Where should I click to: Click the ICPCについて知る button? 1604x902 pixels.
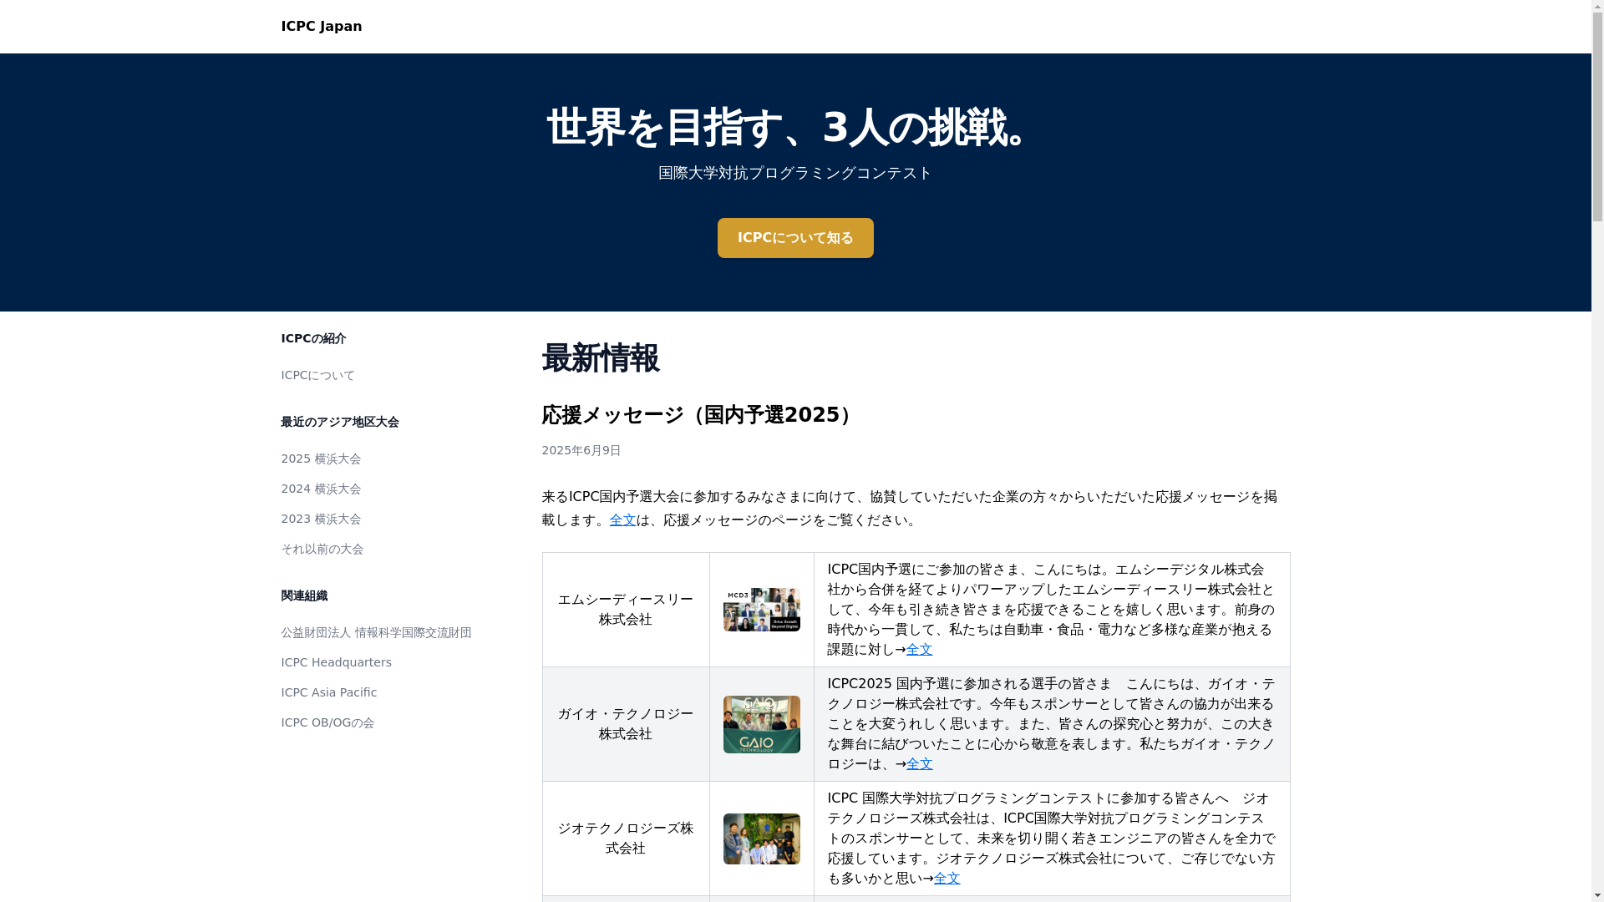coord(795,238)
